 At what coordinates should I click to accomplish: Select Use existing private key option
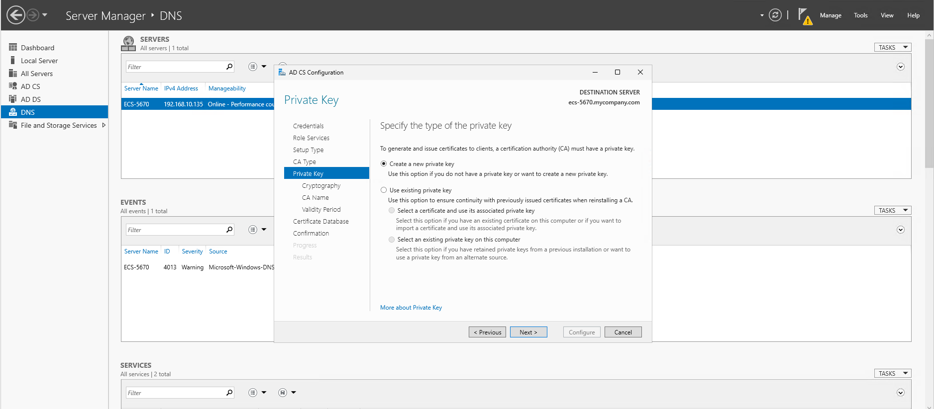tap(384, 190)
